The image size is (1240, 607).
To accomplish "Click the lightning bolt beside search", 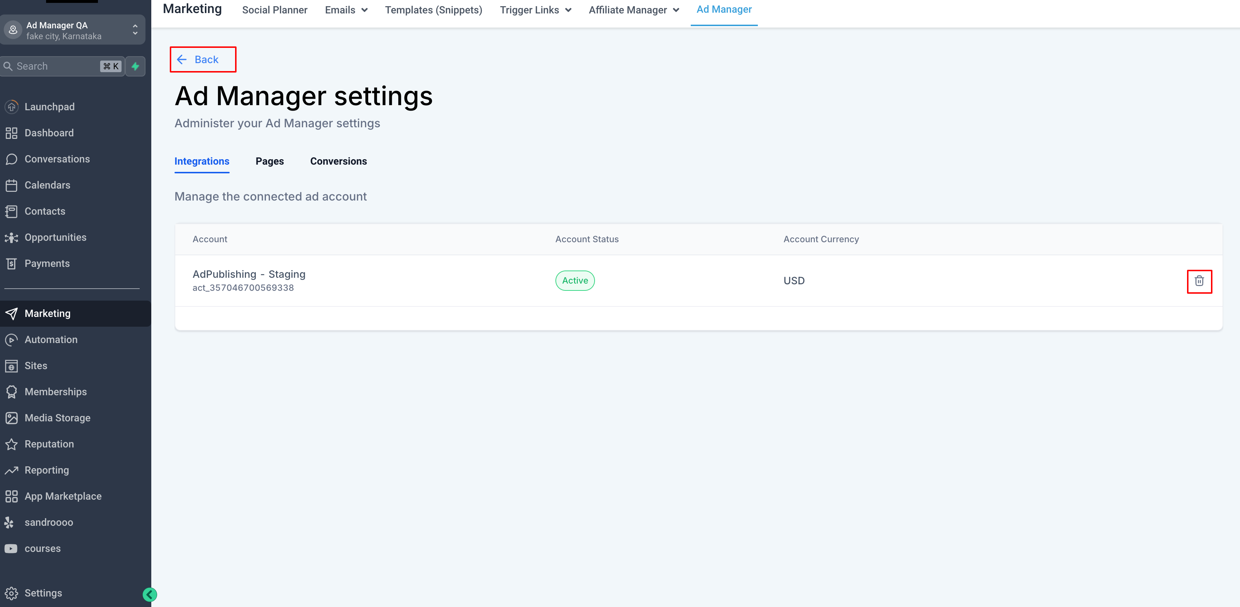I will (x=135, y=66).
